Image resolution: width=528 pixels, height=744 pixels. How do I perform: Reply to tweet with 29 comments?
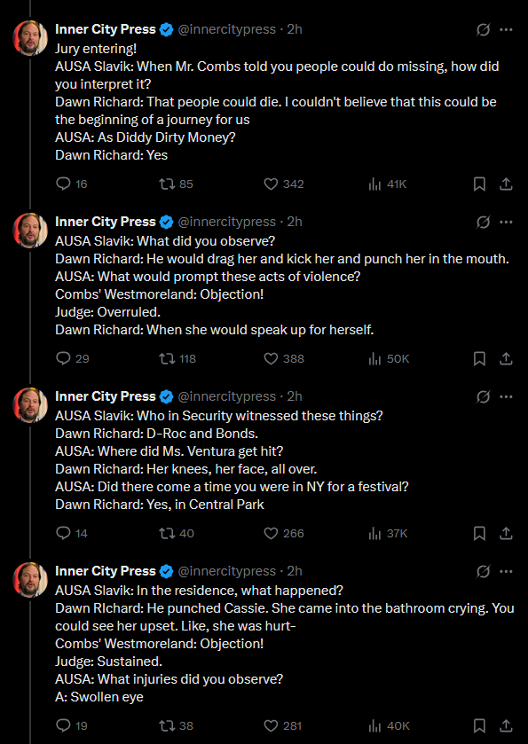tap(72, 359)
